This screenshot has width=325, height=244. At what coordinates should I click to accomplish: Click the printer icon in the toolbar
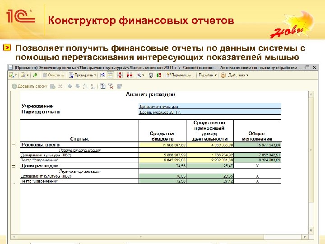pyautogui.click(x=151, y=75)
